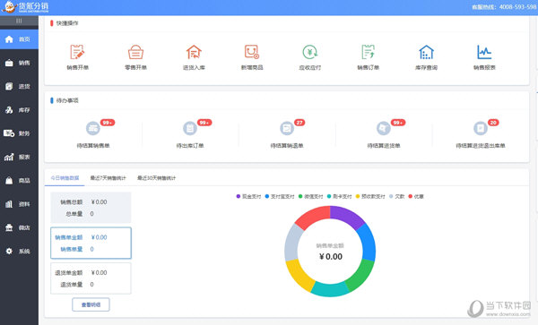Viewport: 538px width, 325px height.
Task: Open the 库存 inventory sidebar menu
Action: point(19,110)
